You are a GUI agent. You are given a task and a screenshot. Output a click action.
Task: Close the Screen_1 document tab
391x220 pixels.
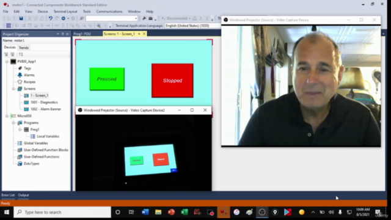pyautogui.click(x=144, y=34)
